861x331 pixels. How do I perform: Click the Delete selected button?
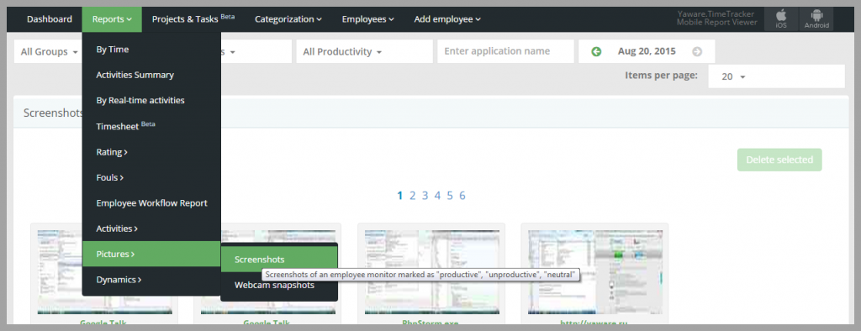(779, 160)
